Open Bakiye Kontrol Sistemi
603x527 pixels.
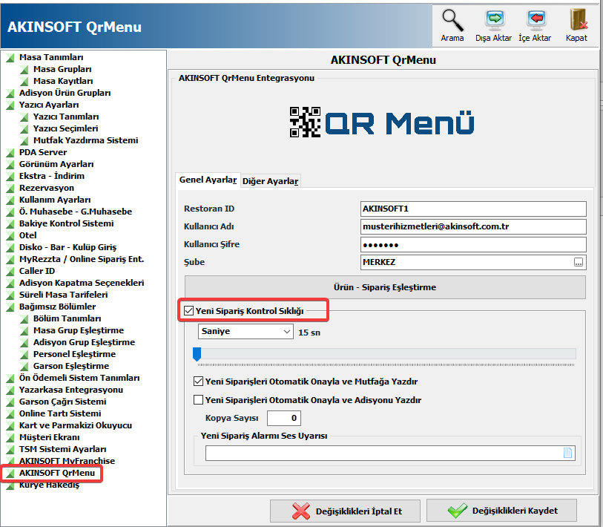click(x=67, y=223)
